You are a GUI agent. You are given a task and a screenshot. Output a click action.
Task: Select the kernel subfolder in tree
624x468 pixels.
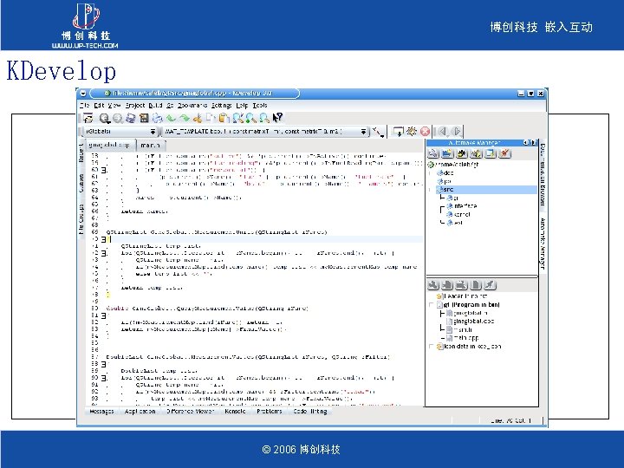[x=458, y=215]
